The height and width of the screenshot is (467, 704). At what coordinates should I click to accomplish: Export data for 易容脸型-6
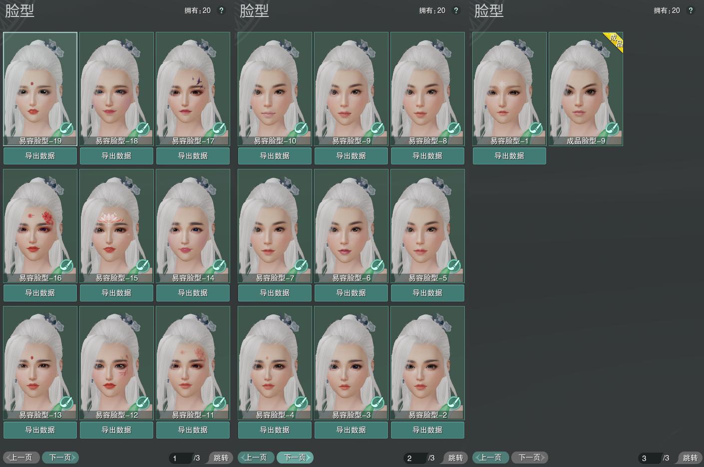pos(352,293)
